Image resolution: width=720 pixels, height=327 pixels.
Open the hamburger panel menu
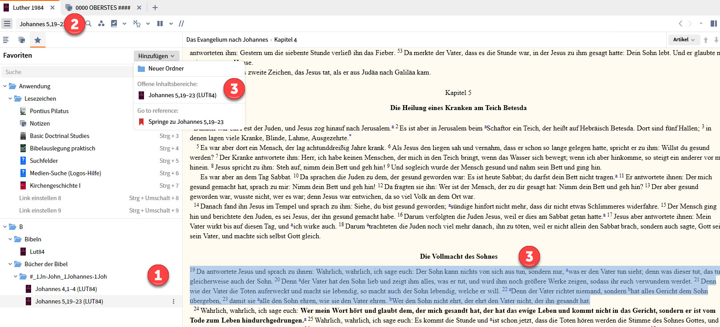pos(7,24)
